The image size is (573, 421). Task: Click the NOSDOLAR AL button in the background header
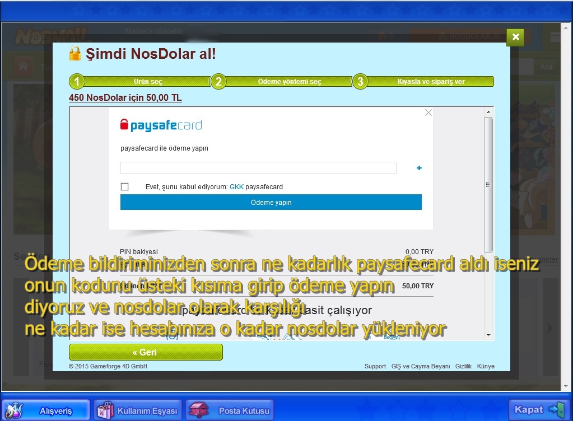(470, 36)
